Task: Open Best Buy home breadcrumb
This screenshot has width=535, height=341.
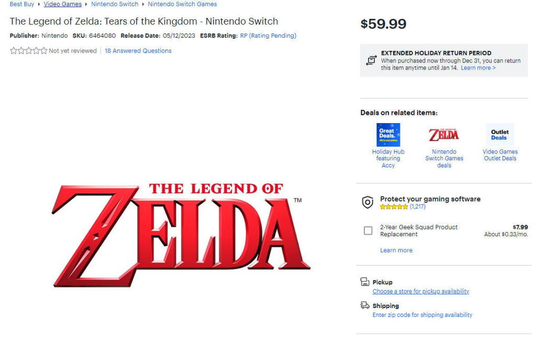Action: click(22, 4)
